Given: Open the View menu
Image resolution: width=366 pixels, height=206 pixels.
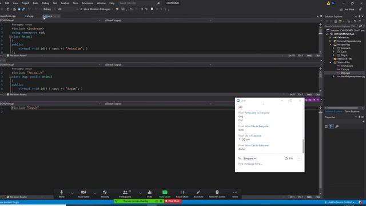Looking at the screenshot, I should coord(15,3).
